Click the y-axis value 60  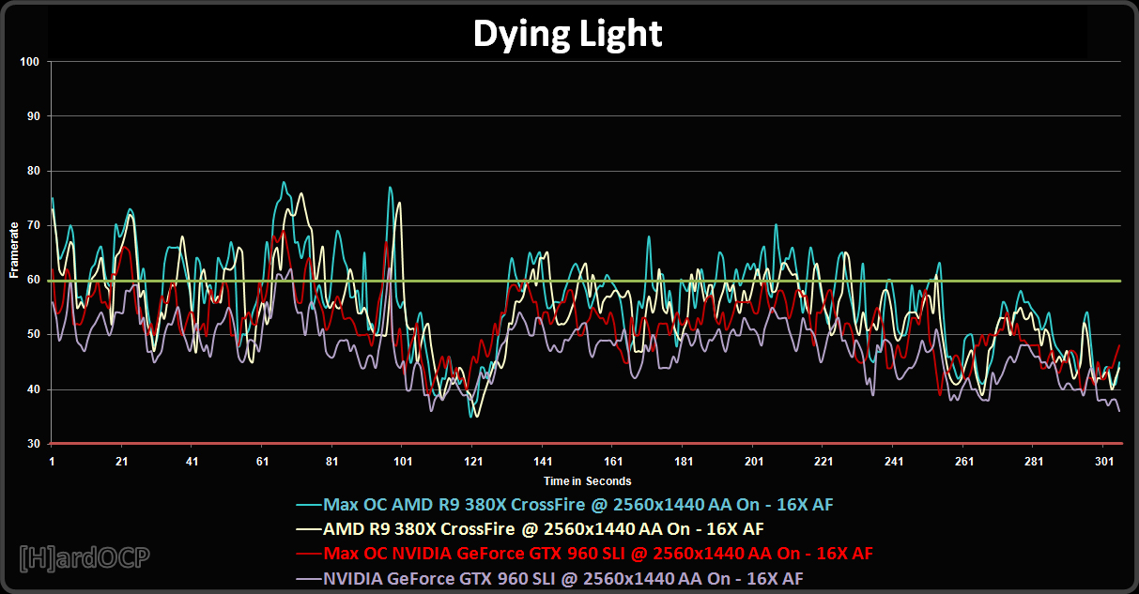[x=32, y=280]
